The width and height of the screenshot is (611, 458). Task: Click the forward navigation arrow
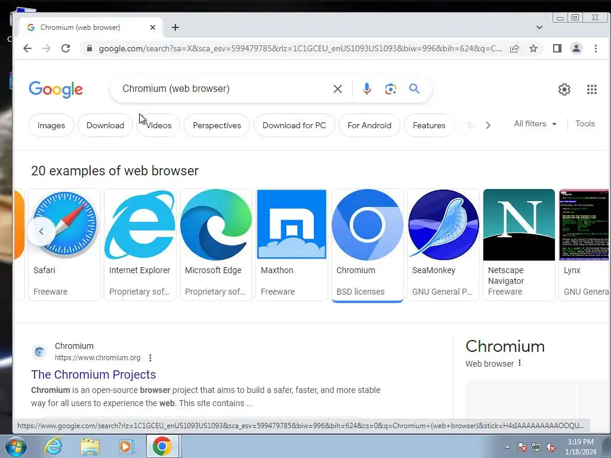point(47,48)
